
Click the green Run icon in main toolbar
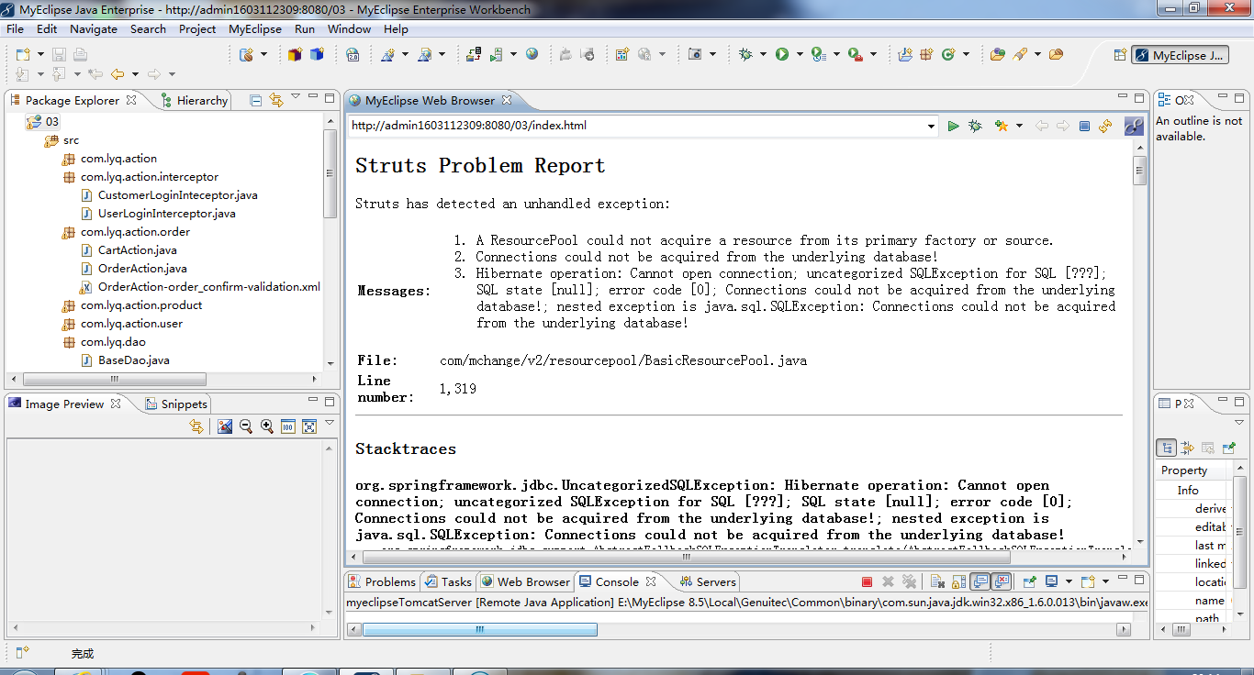pos(782,55)
